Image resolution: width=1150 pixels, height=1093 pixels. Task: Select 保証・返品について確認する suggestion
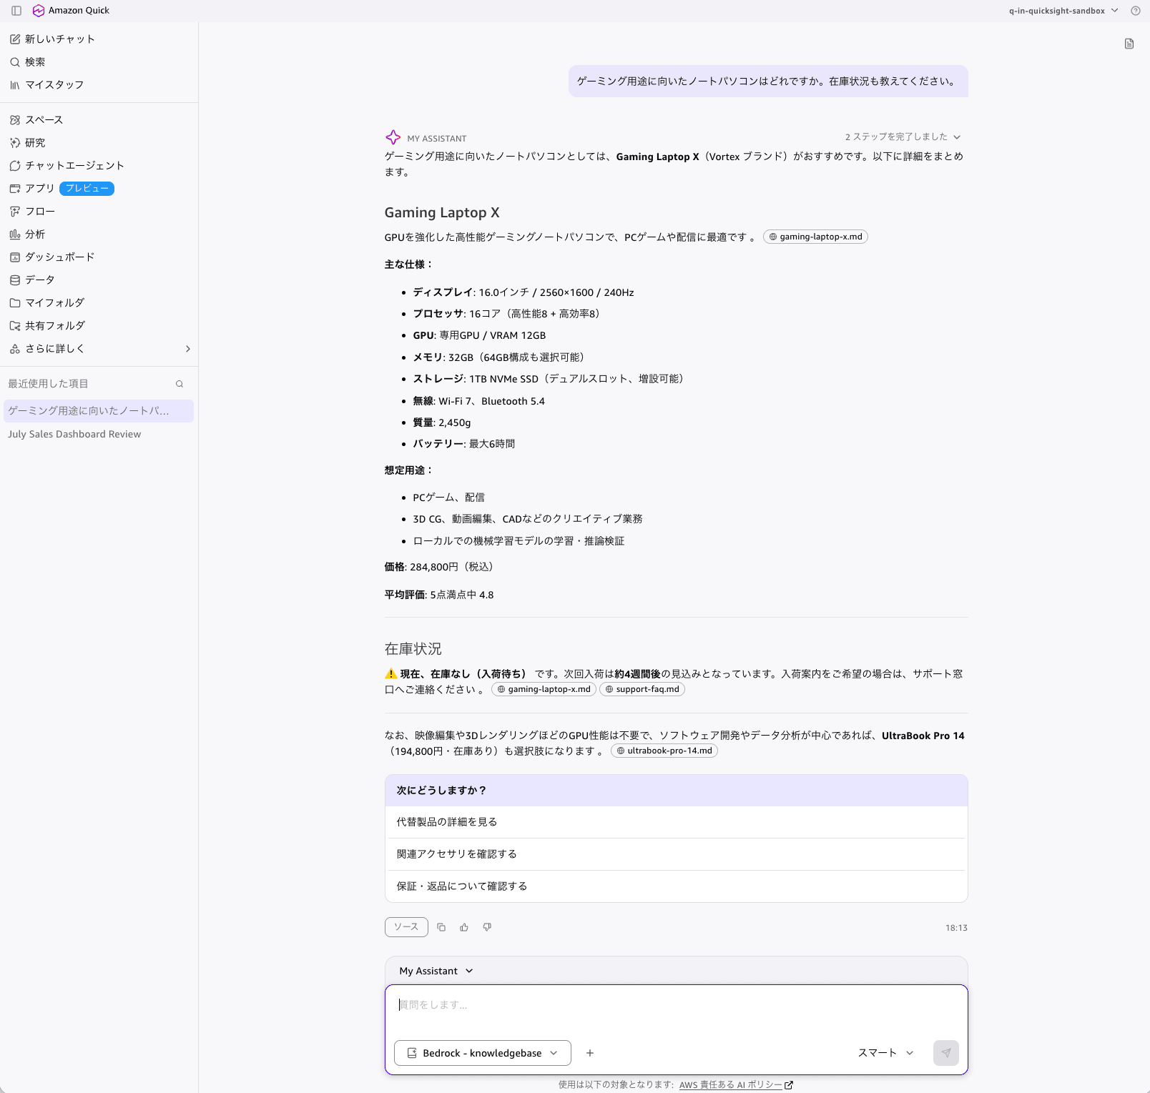coord(676,886)
